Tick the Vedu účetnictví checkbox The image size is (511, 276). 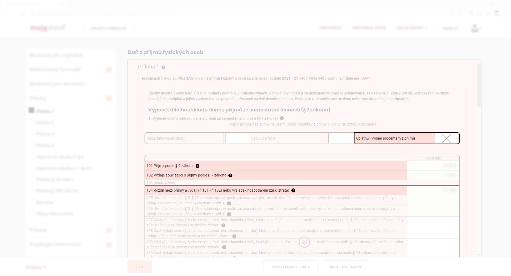(341, 138)
